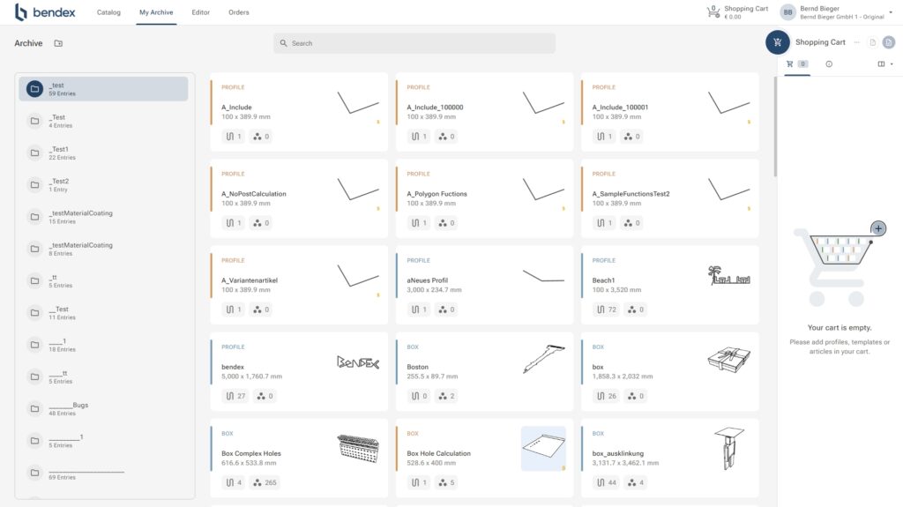Click the add new folder icon beside Archive

[58, 43]
